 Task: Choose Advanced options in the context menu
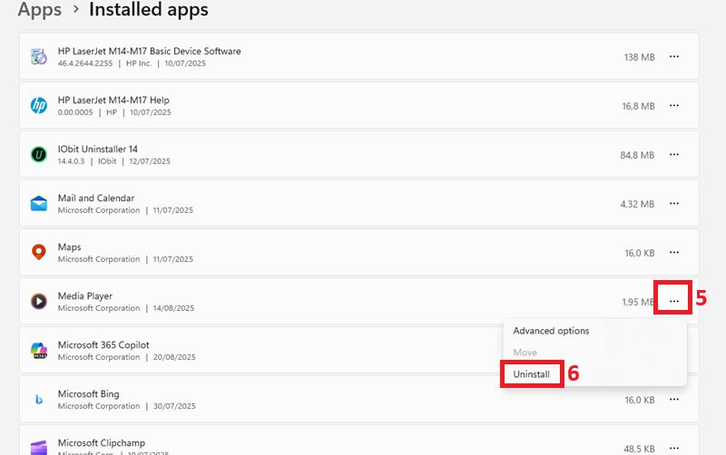551,331
